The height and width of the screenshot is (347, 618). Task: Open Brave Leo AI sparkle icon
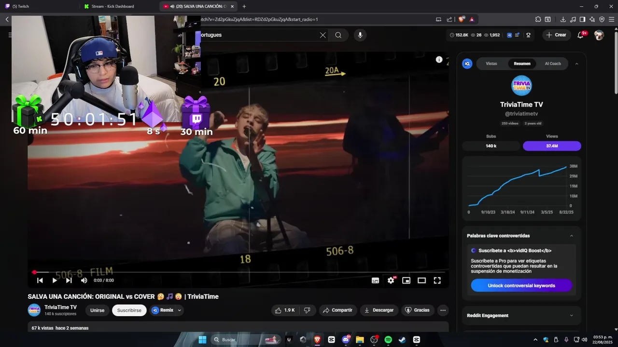592,19
